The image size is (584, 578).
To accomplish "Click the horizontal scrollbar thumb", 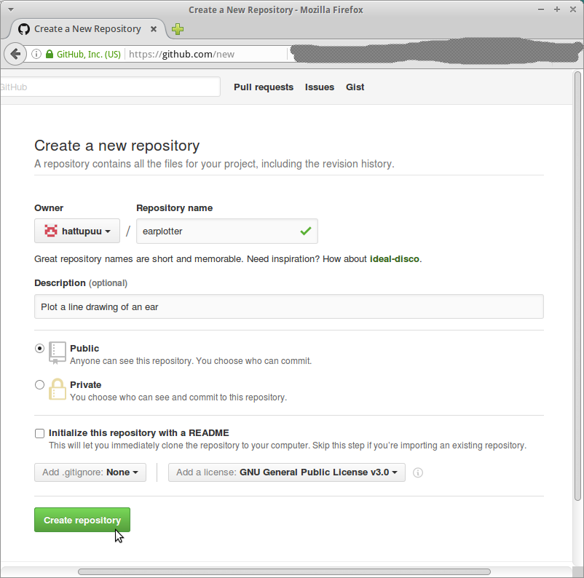I will coord(284,571).
